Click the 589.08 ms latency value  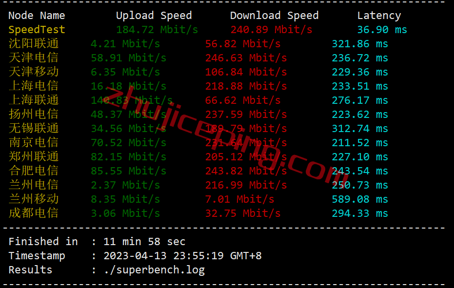tap(359, 199)
